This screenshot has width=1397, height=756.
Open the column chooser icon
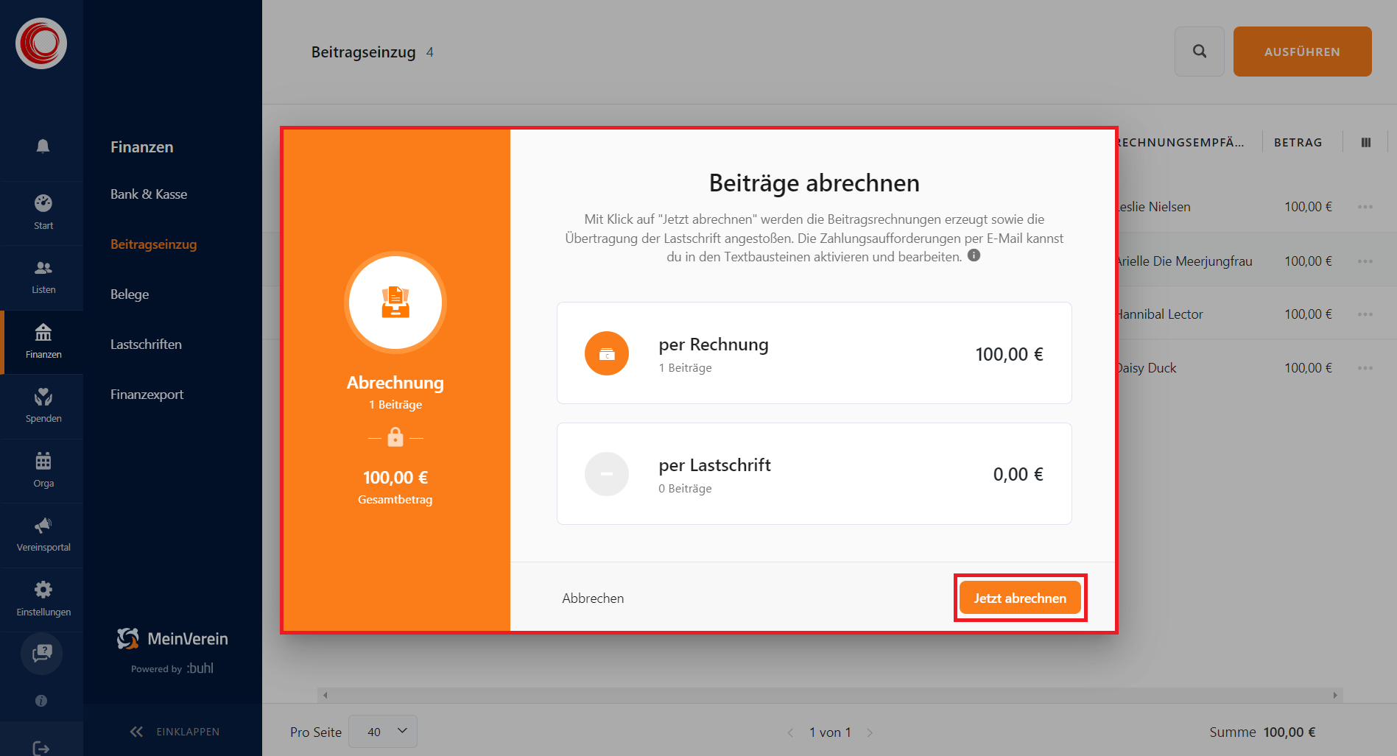pos(1366,143)
